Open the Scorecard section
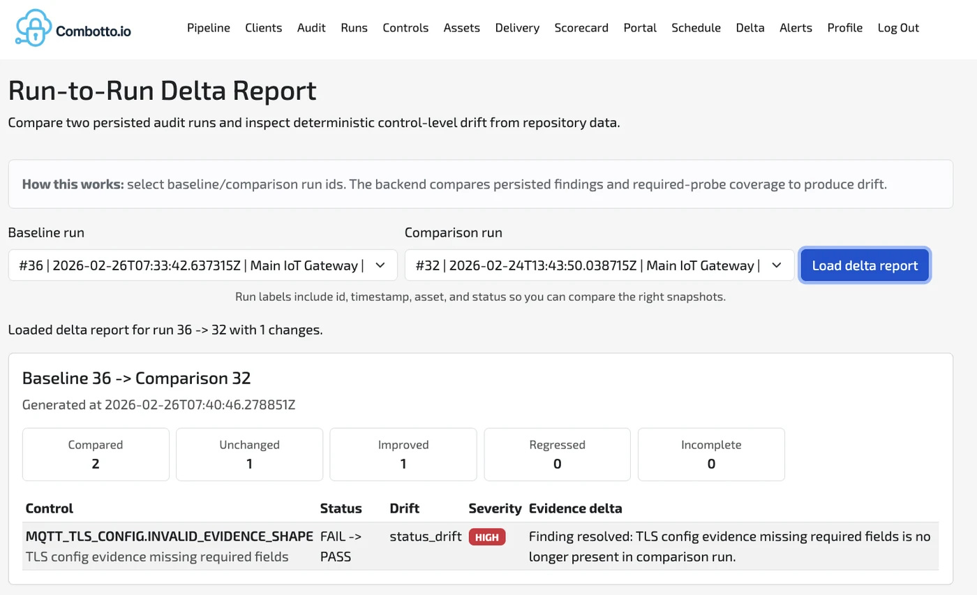Image resolution: width=977 pixels, height=595 pixels. 581,28
